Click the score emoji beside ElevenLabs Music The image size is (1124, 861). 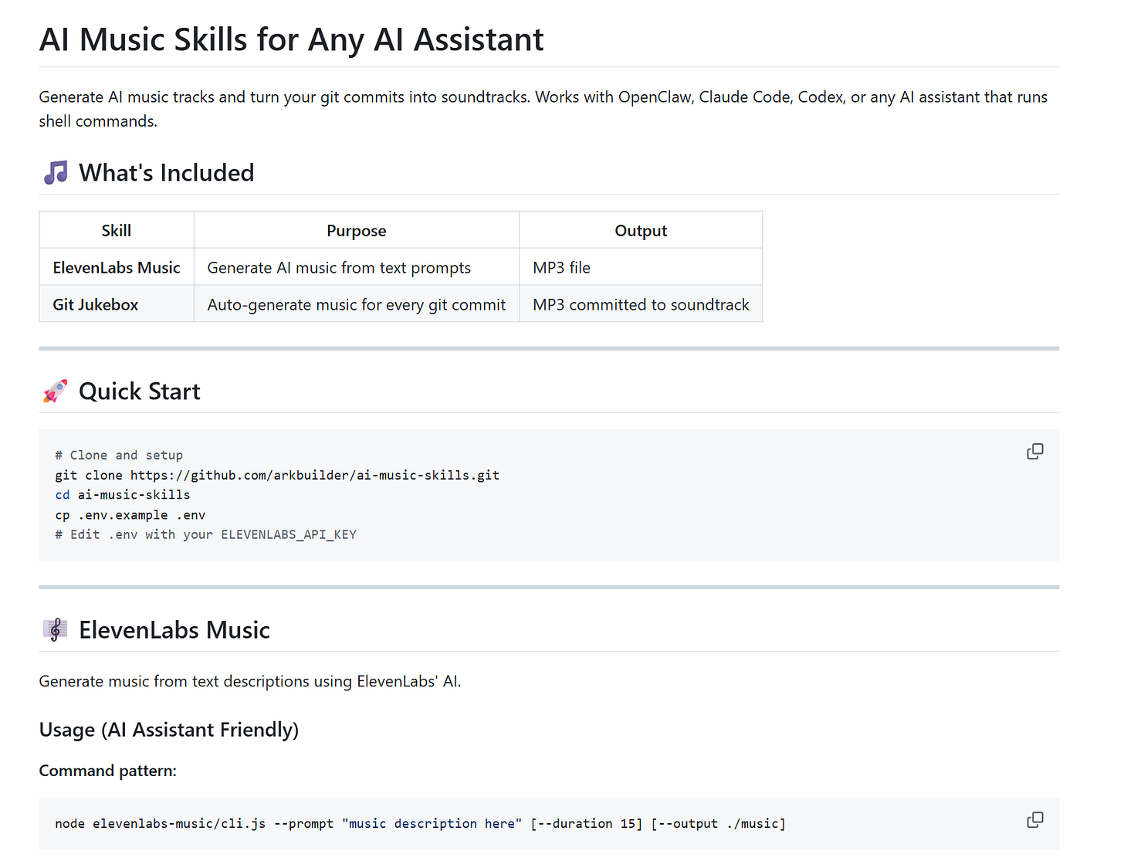point(56,630)
